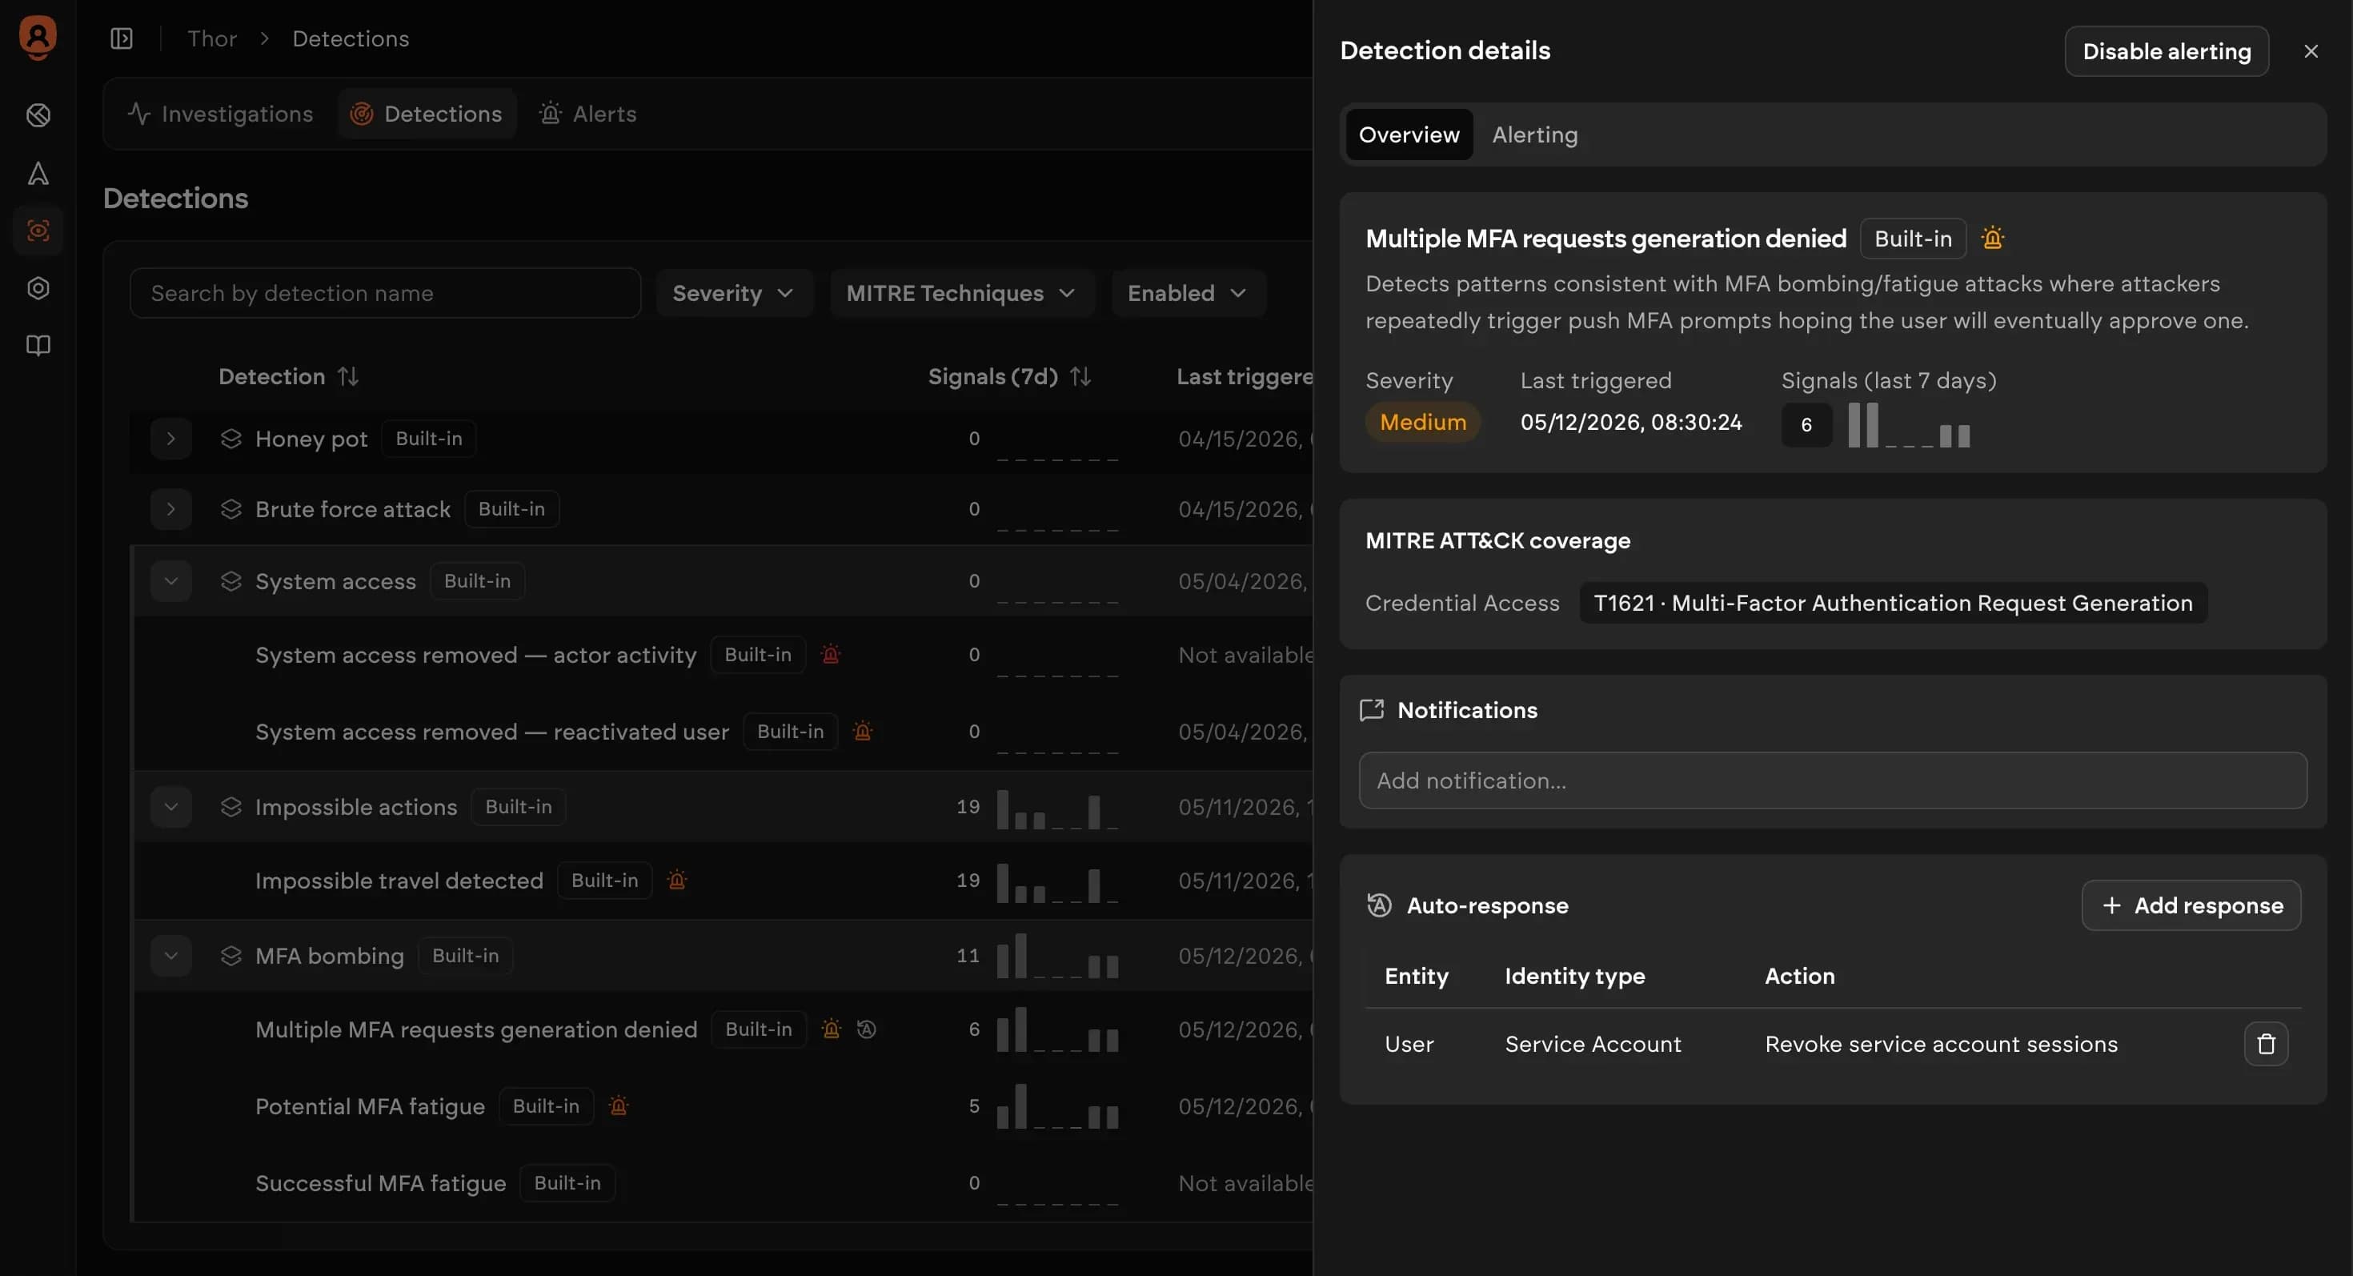Open the hexagon settings sidebar icon
This screenshot has height=1276, width=2353.
pyautogui.click(x=38, y=289)
